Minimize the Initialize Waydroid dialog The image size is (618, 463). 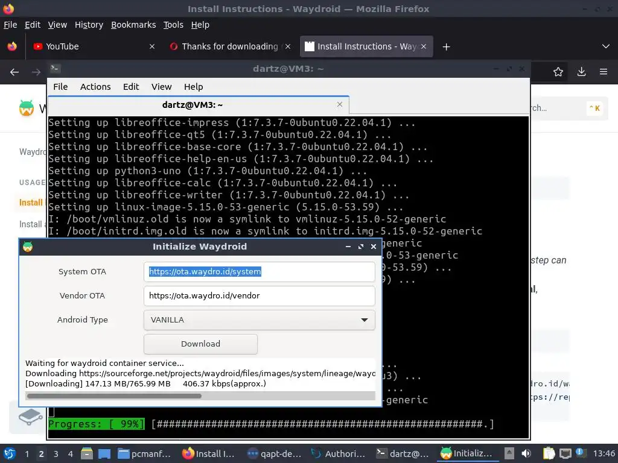(348, 247)
